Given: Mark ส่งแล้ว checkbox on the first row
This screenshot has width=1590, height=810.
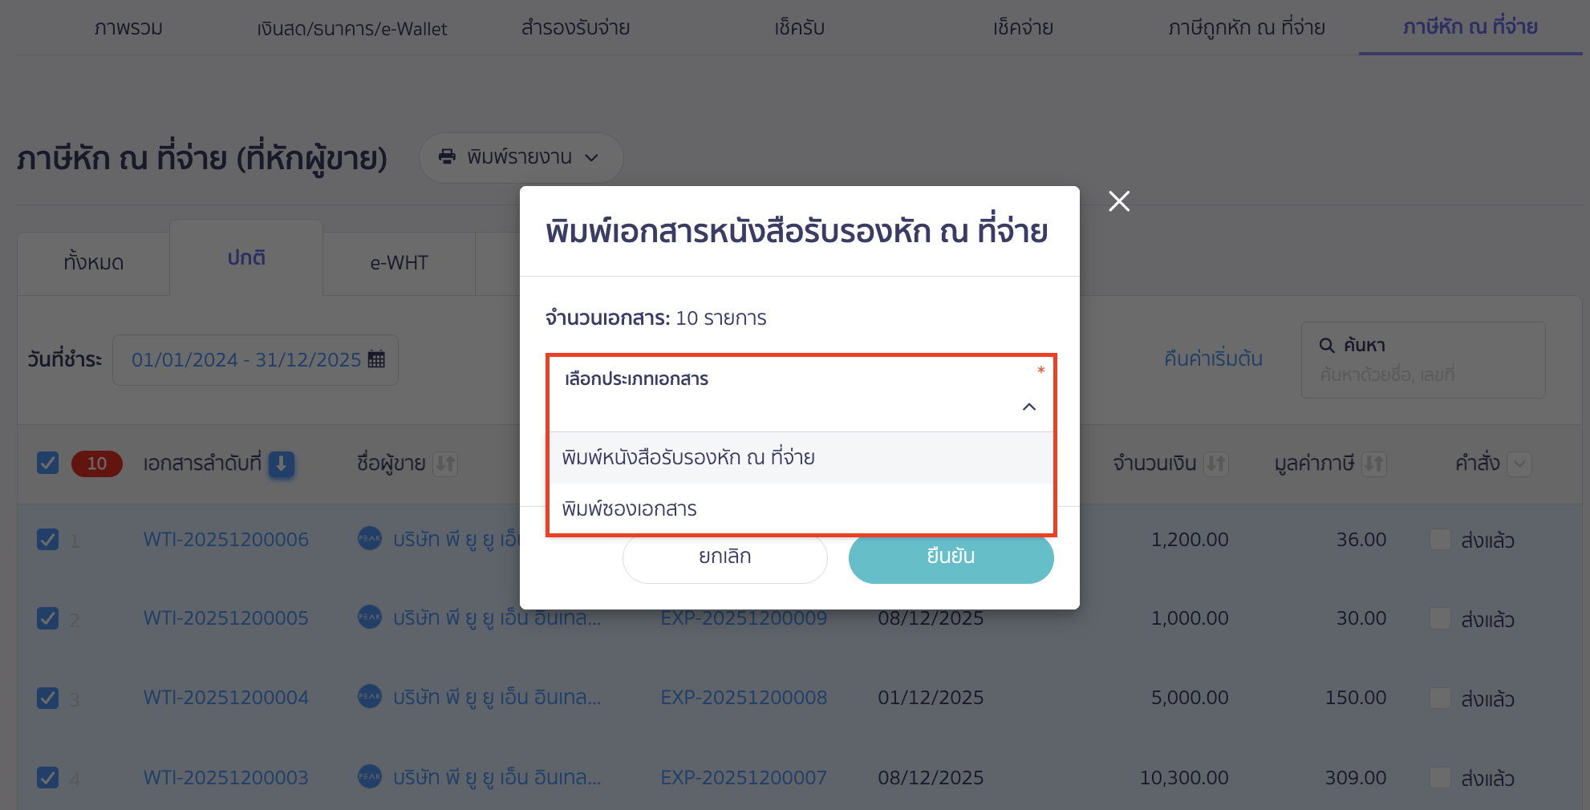Looking at the screenshot, I should (1441, 540).
